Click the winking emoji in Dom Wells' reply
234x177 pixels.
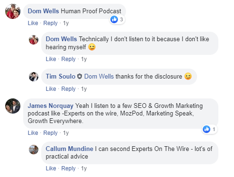tap(92, 47)
